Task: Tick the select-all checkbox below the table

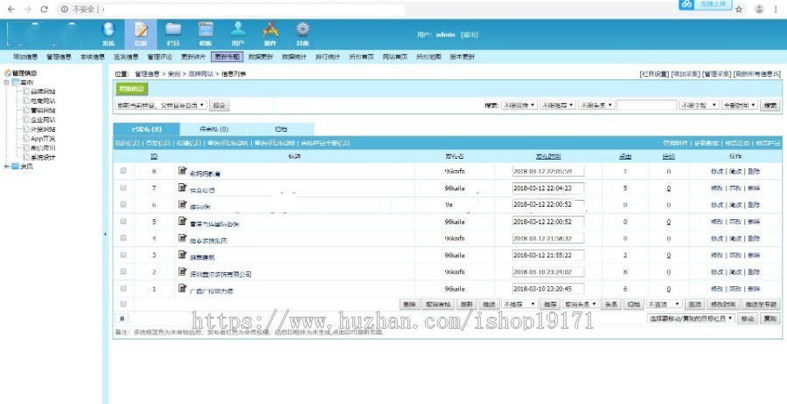Action: pyautogui.click(x=123, y=304)
